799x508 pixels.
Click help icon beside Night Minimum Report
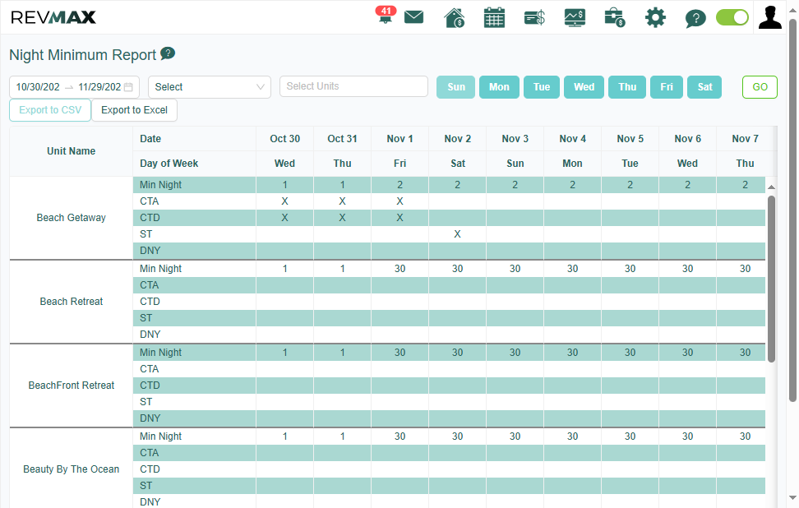[168, 53]
